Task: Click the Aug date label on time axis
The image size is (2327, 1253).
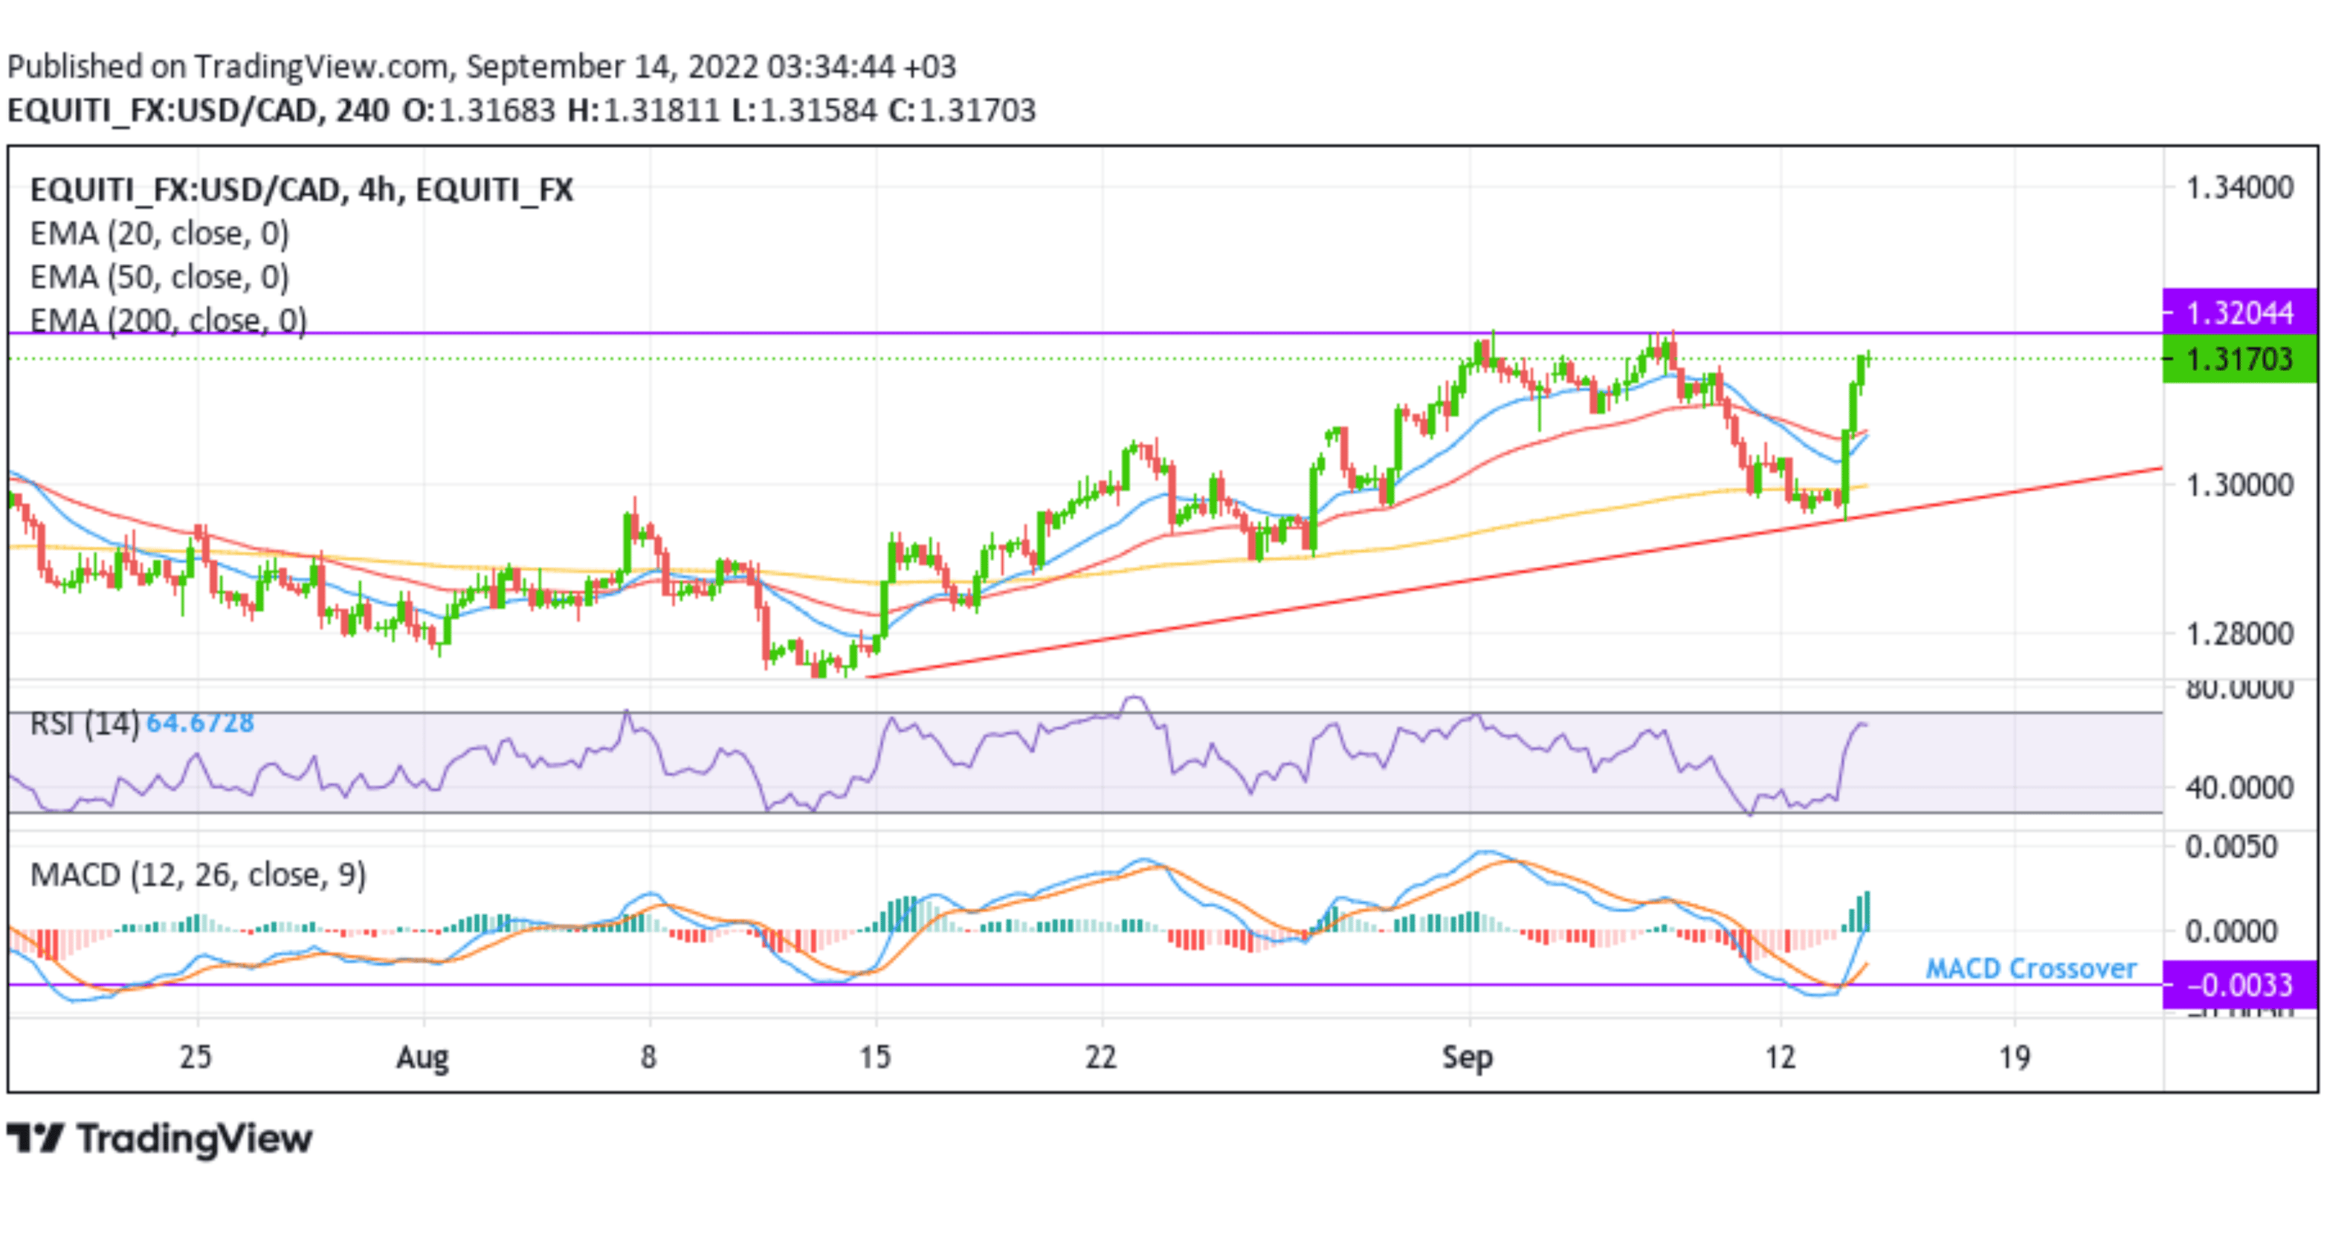Action: (423, 1057)
